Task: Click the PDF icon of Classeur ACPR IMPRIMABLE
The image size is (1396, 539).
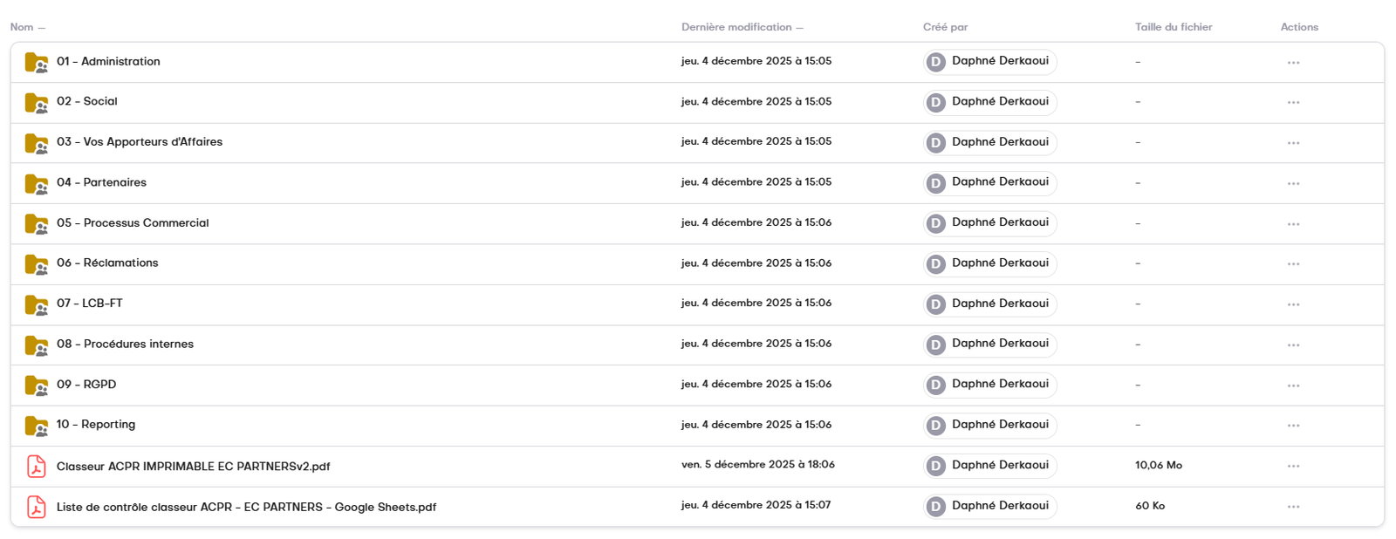Action: click(36, 466)
